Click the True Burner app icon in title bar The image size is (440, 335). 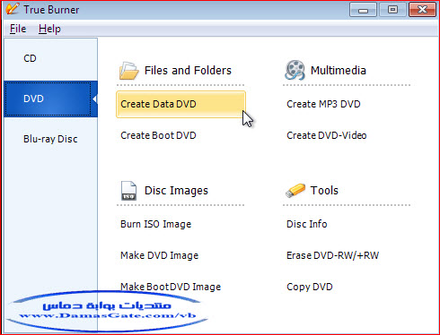pos(13,9)
